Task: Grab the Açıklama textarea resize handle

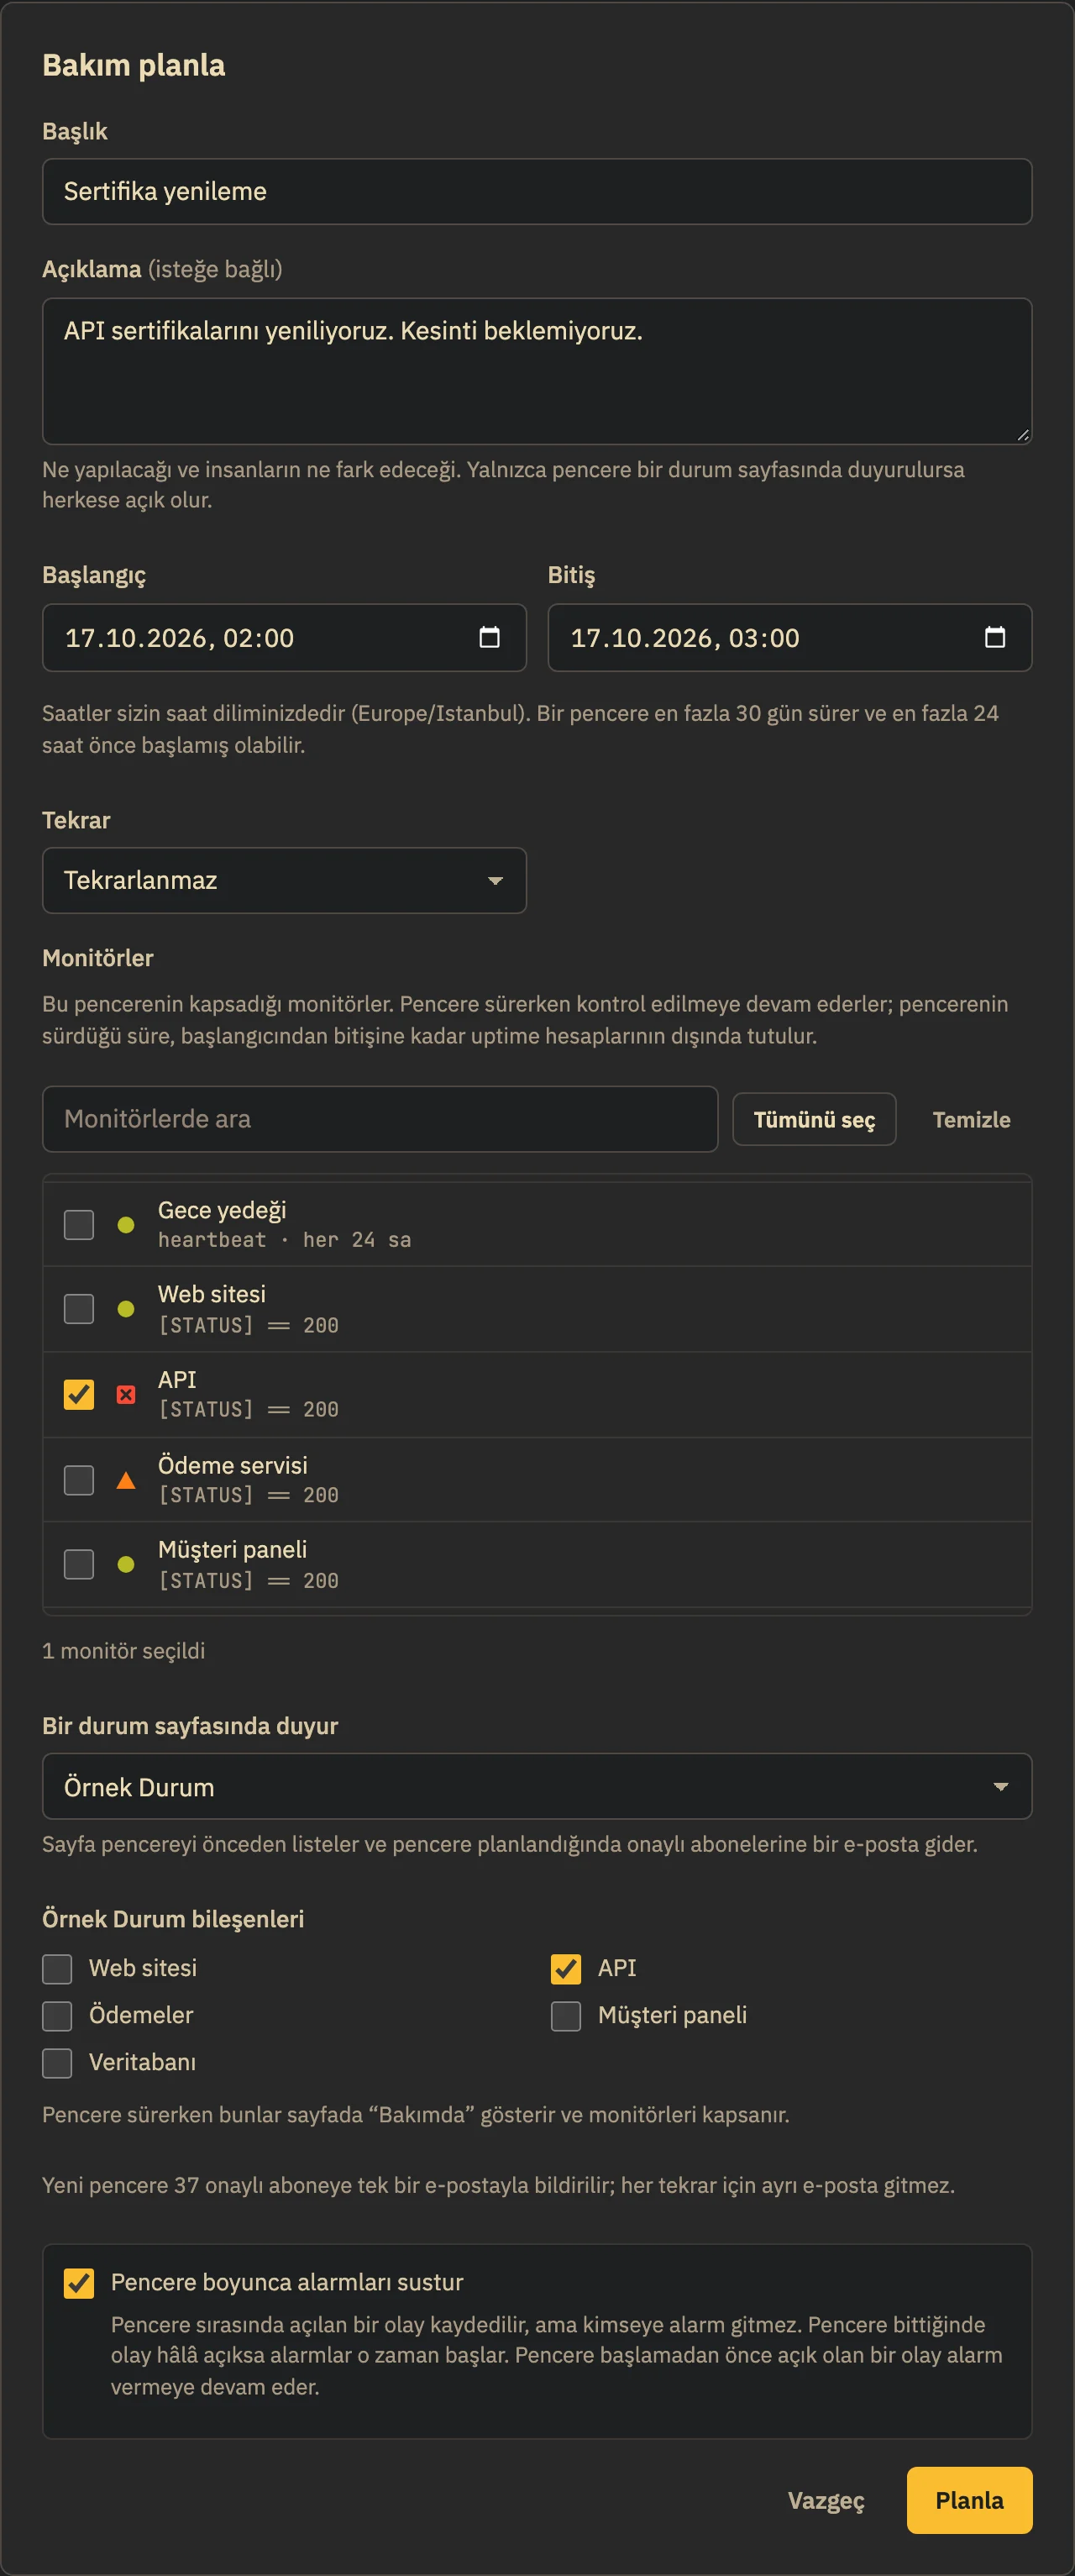Action: point(1022,434)
